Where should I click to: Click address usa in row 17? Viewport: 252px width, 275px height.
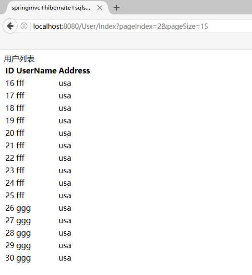point(65,96)
